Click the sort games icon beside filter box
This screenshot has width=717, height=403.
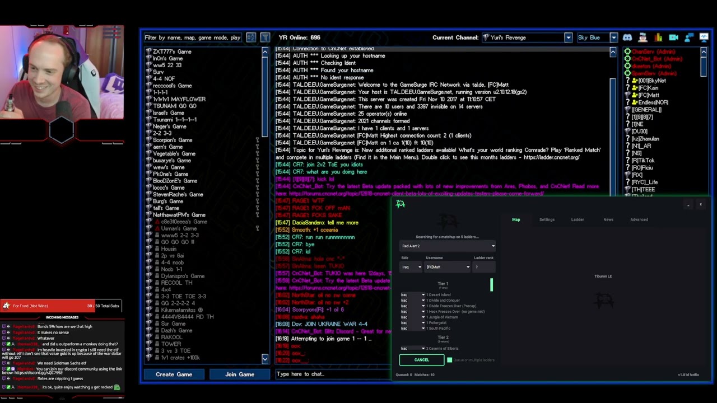point(251,38)
